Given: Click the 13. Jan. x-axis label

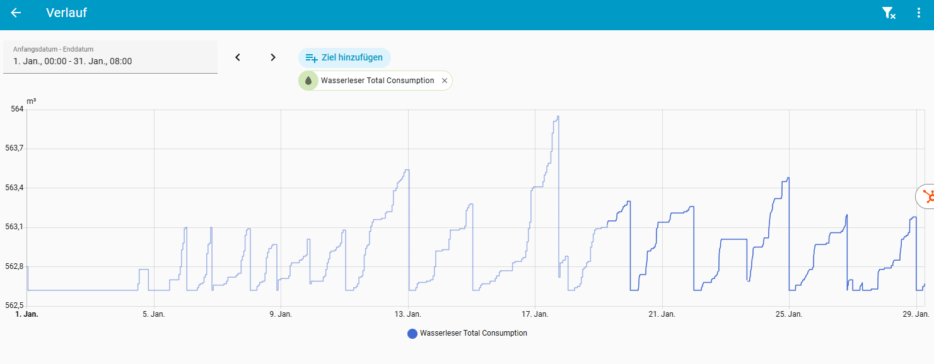Looking at the screenshot, I should 408,314.
